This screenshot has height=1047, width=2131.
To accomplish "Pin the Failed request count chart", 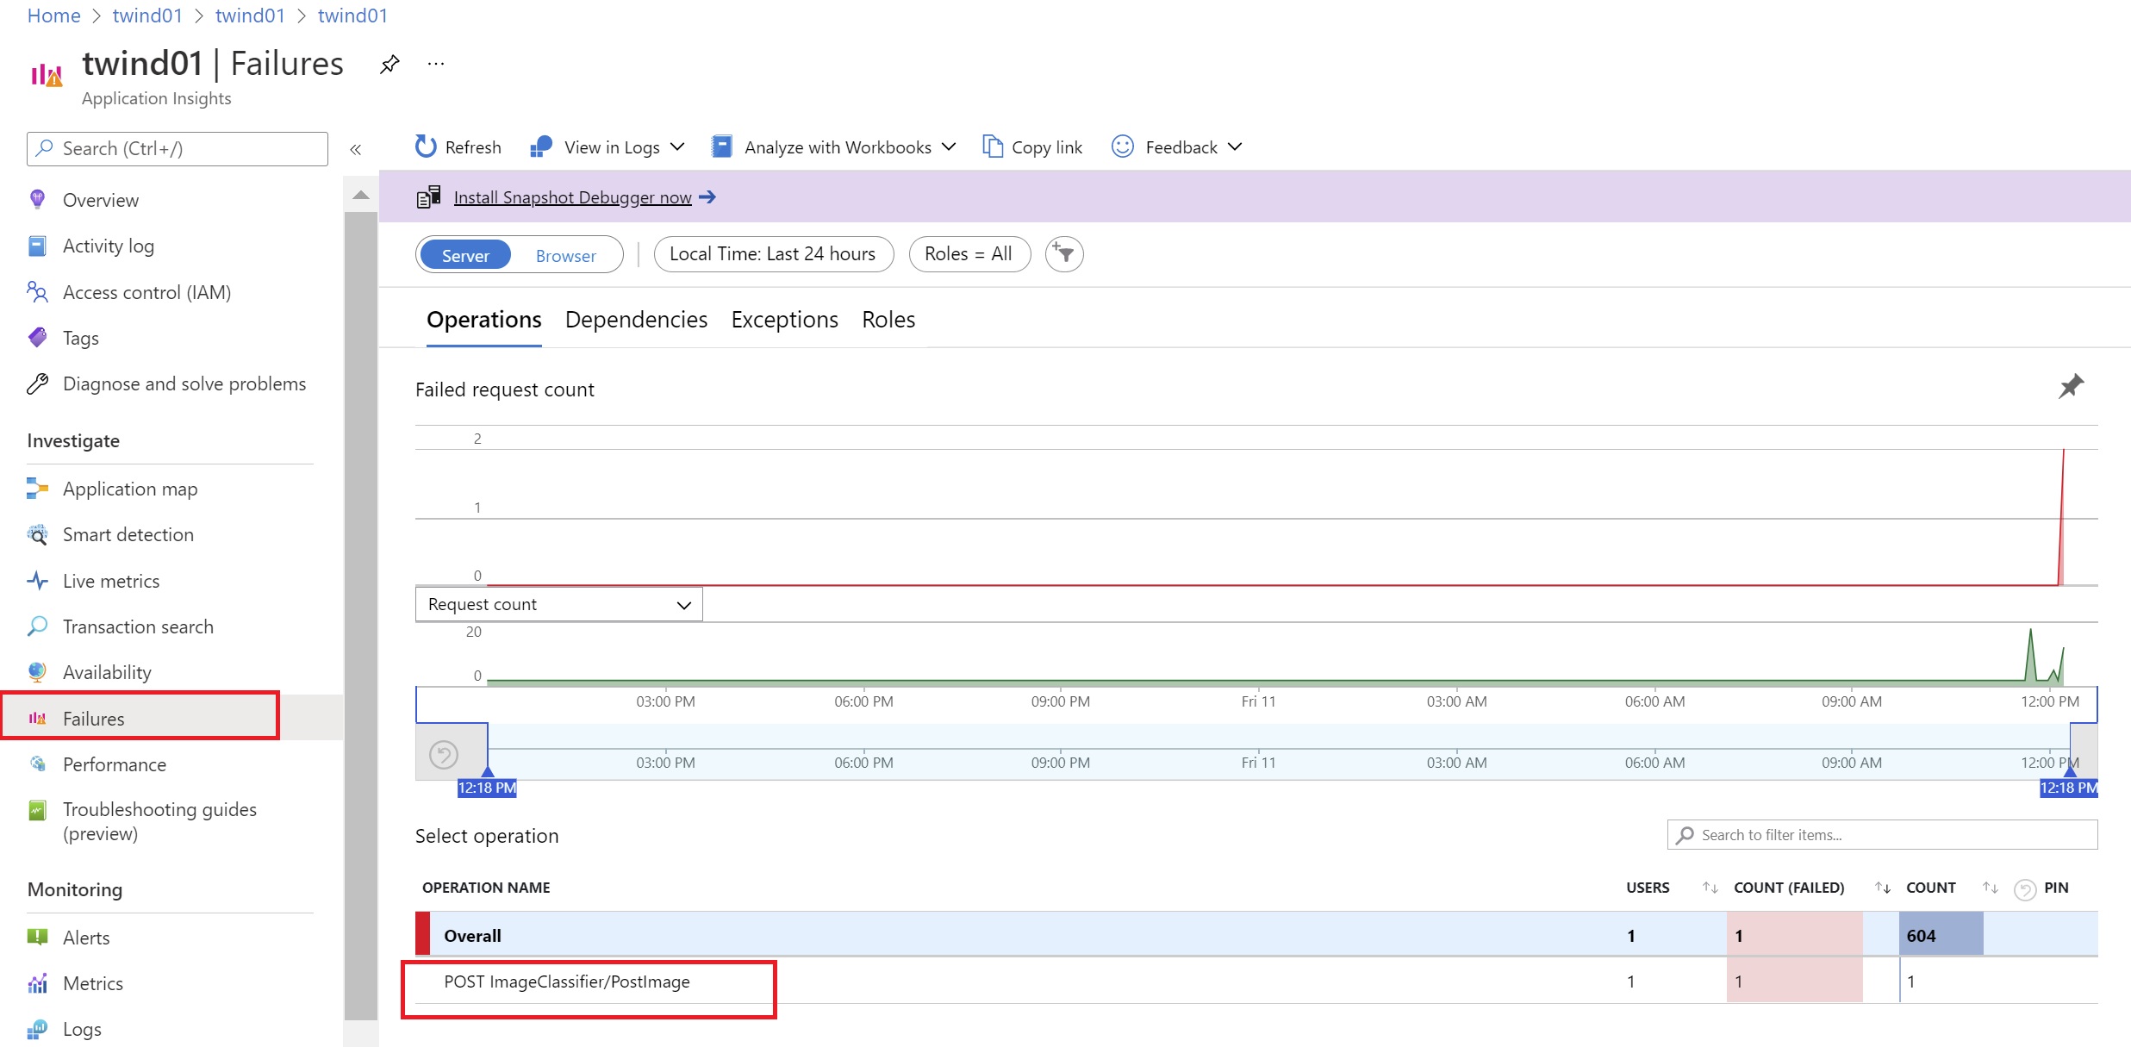I will 2071,386.
